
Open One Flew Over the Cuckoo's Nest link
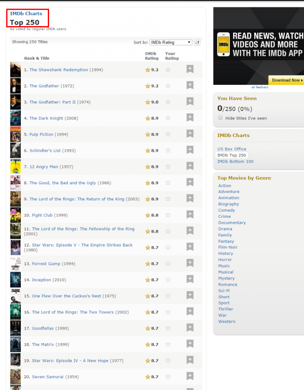pyautogui.click(x=66, y=296)
